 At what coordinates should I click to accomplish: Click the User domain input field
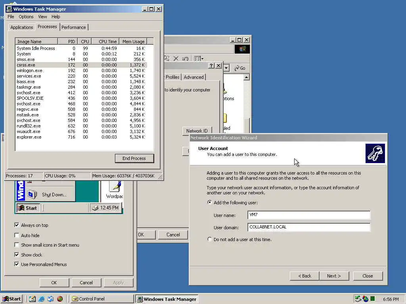(x=309, y=227)
